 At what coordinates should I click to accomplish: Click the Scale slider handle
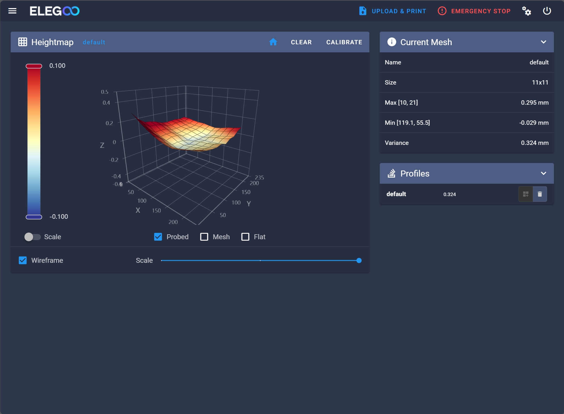tap(359, 260)
